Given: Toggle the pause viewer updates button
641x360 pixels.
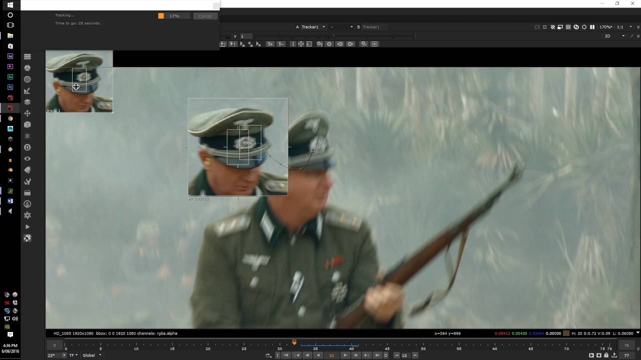Looking at the screenshot, I should (x=592, y=27).
